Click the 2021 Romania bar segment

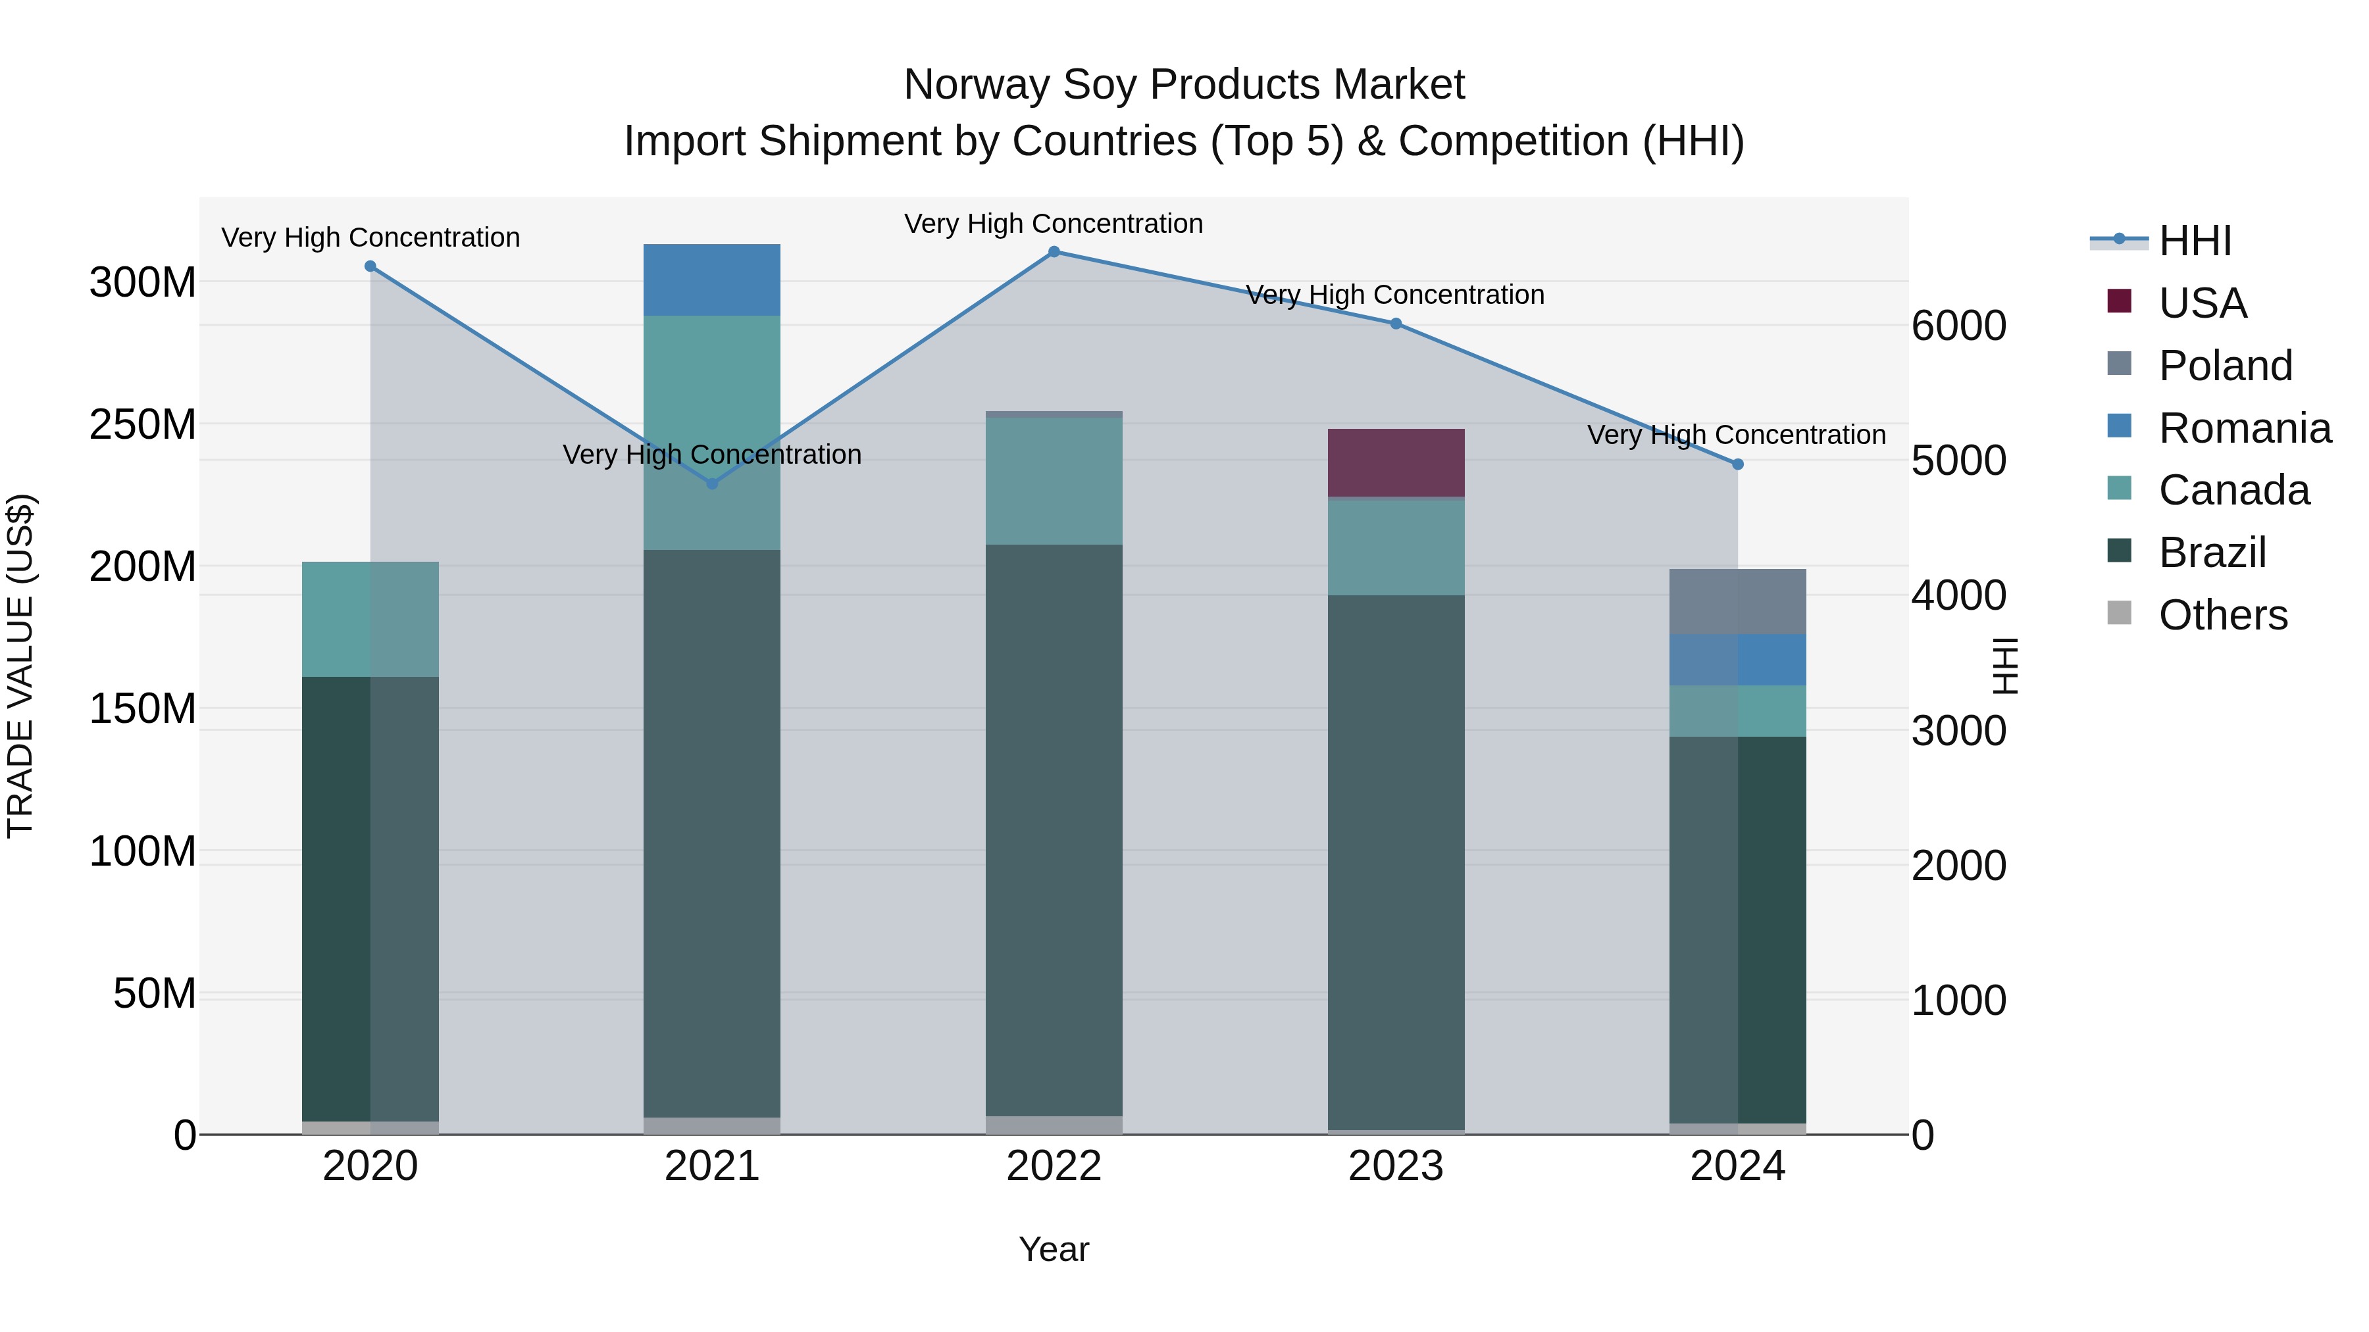[x=712, y=280]
